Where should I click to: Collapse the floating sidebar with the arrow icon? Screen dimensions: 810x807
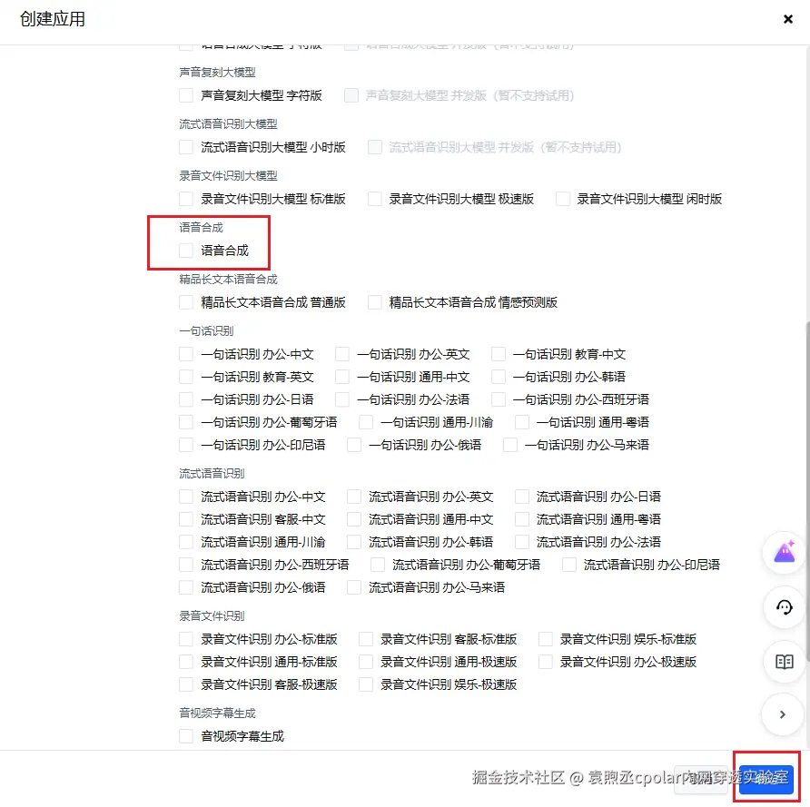783,714
